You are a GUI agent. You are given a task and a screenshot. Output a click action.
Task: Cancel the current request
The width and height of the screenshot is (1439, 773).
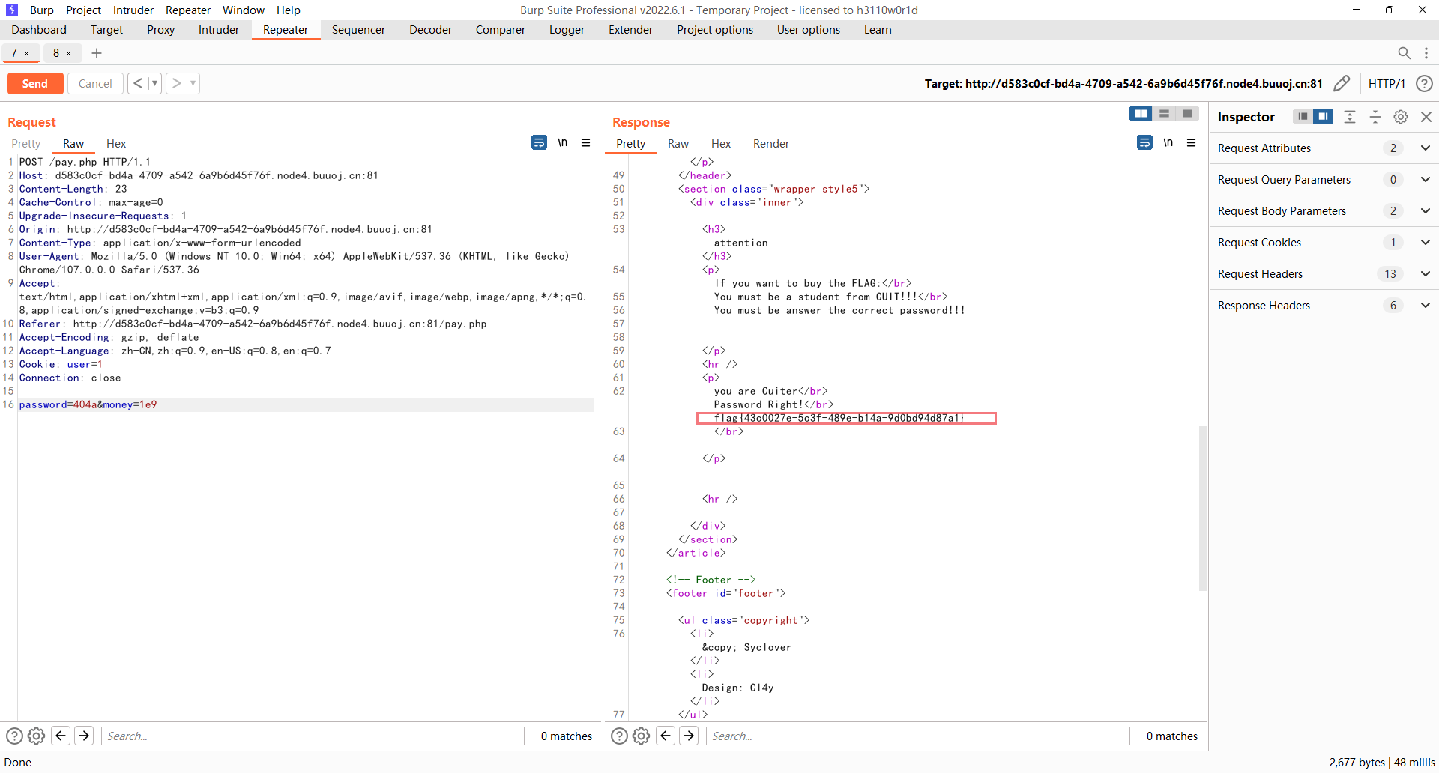coord(95,83)
